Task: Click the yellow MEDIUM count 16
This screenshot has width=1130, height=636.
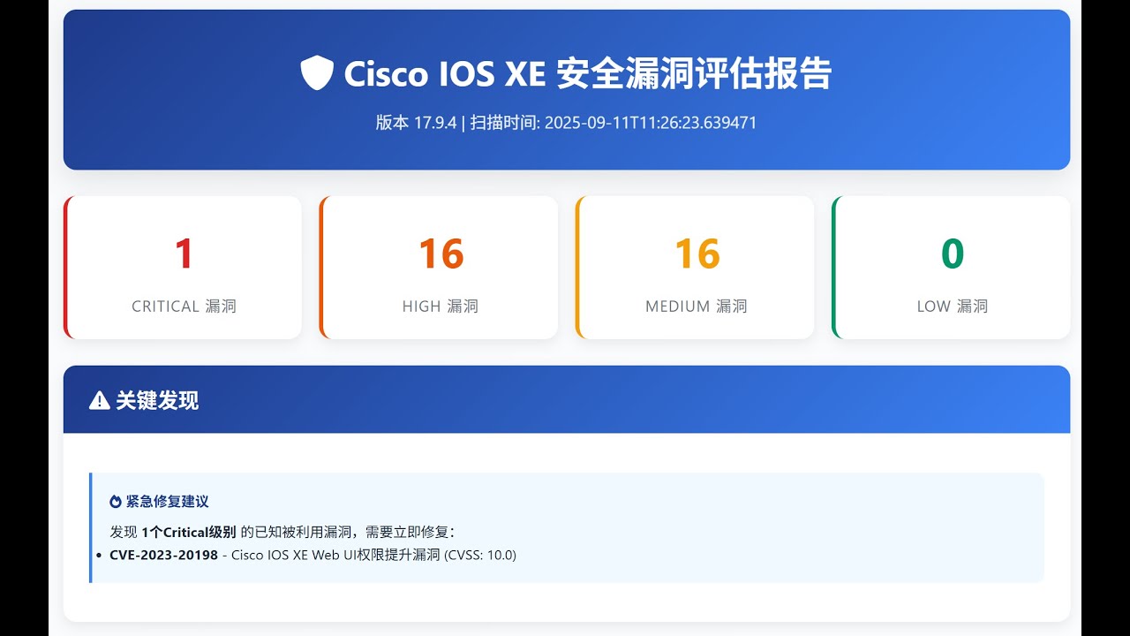Action: [697, 254]
